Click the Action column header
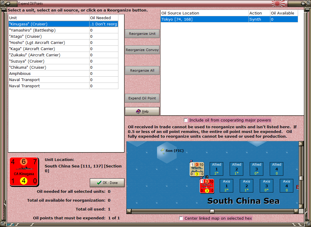The image size is (311, 227). 259,13
